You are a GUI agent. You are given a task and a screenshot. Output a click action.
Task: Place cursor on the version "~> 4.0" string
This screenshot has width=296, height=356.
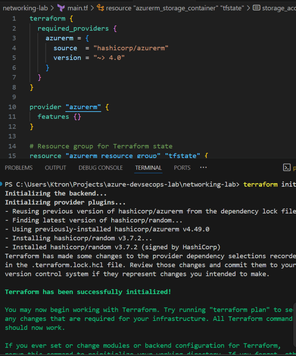(109, 58)
